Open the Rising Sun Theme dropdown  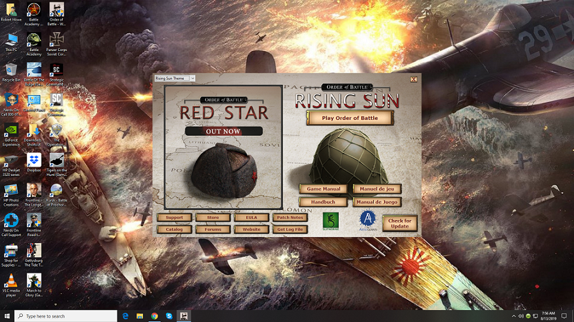click(x=175, y=78)
